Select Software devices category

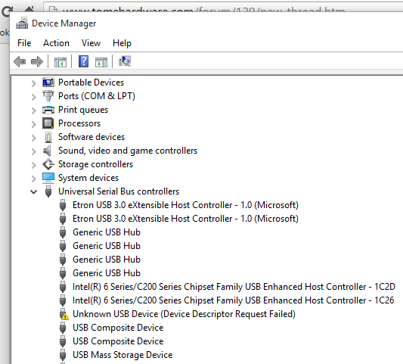91,137
